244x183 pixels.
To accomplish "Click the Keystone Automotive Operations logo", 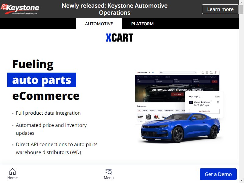I will coord(20,9).
